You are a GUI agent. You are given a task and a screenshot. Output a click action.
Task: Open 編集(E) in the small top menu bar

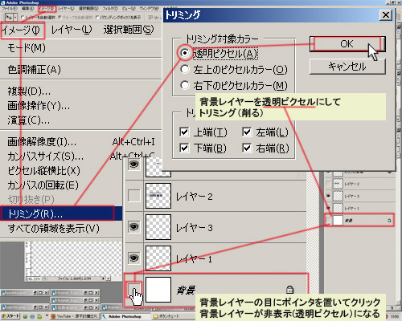27,9
